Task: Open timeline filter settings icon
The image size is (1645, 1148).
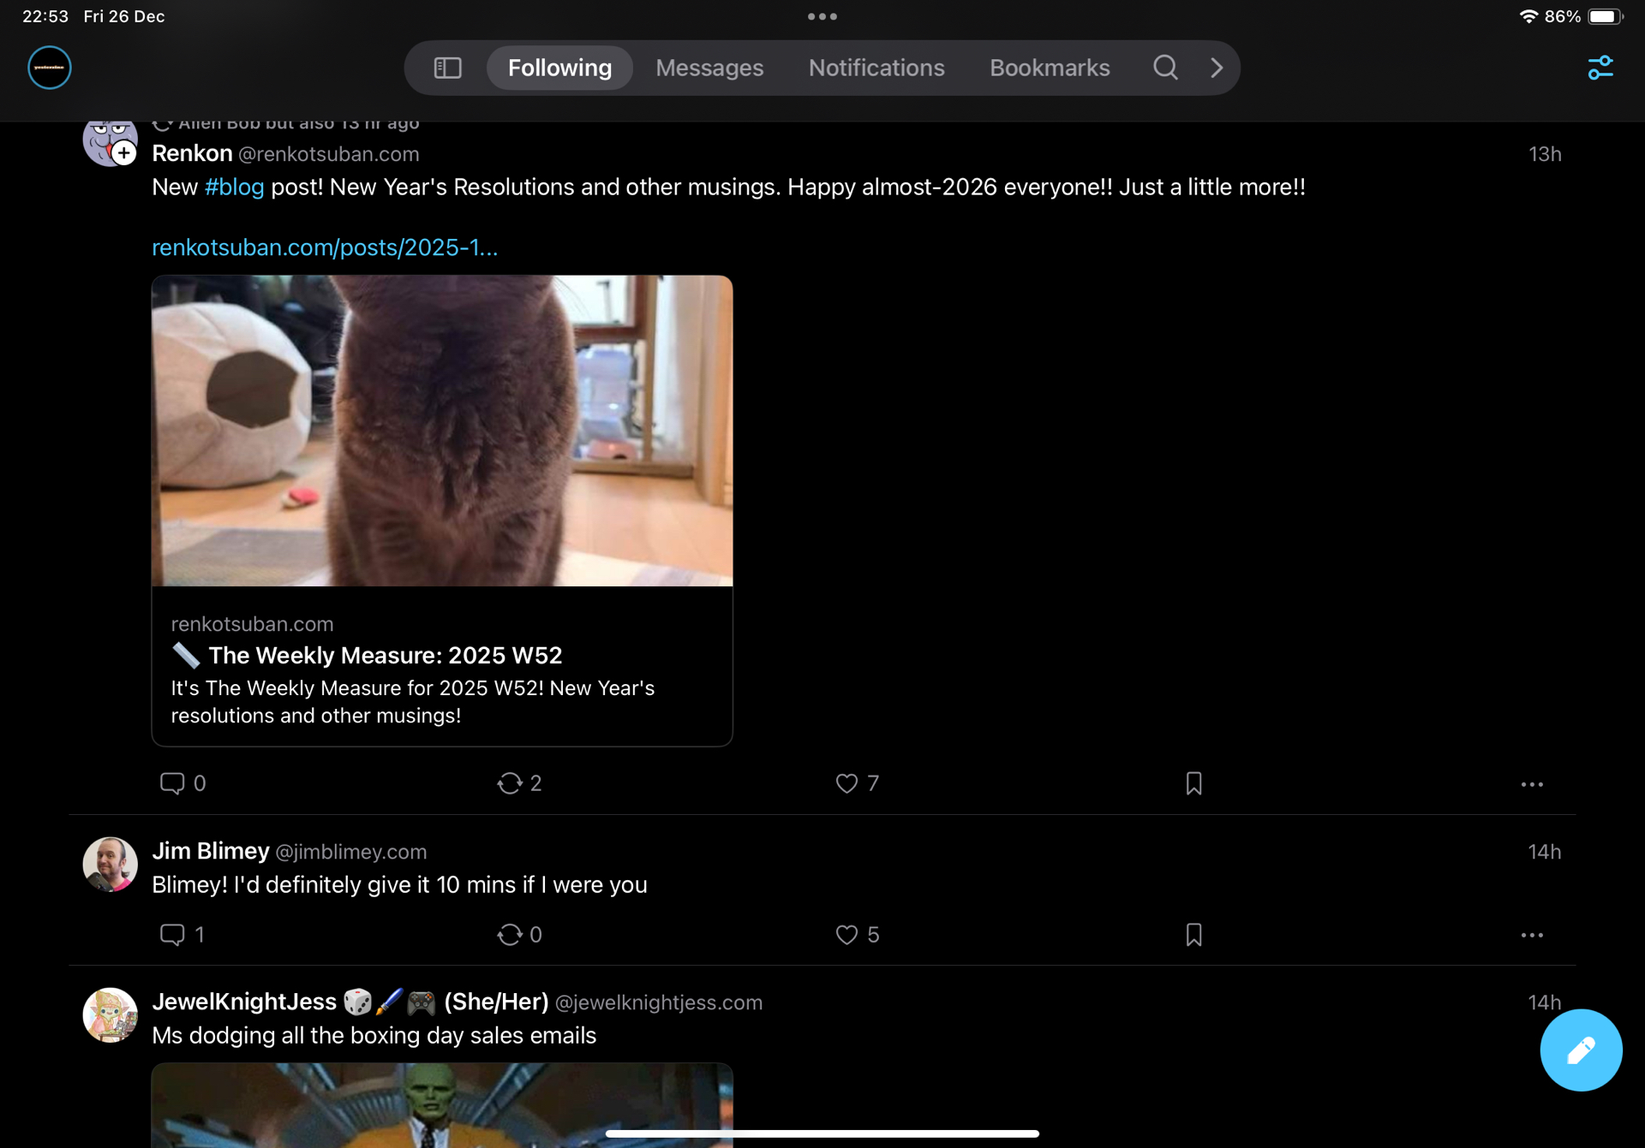Action: (x=1600, y=68)
